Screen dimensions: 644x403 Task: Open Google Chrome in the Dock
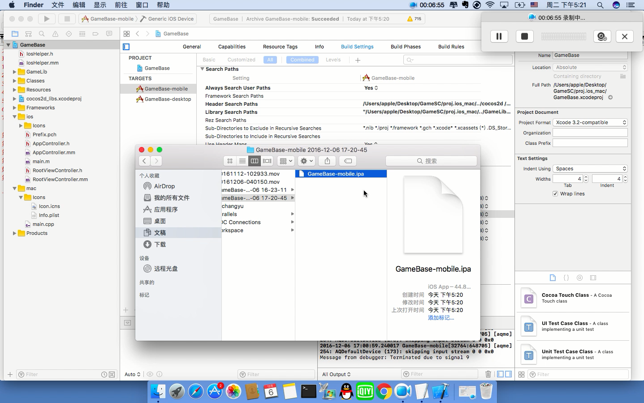click(x=384, y=392)
